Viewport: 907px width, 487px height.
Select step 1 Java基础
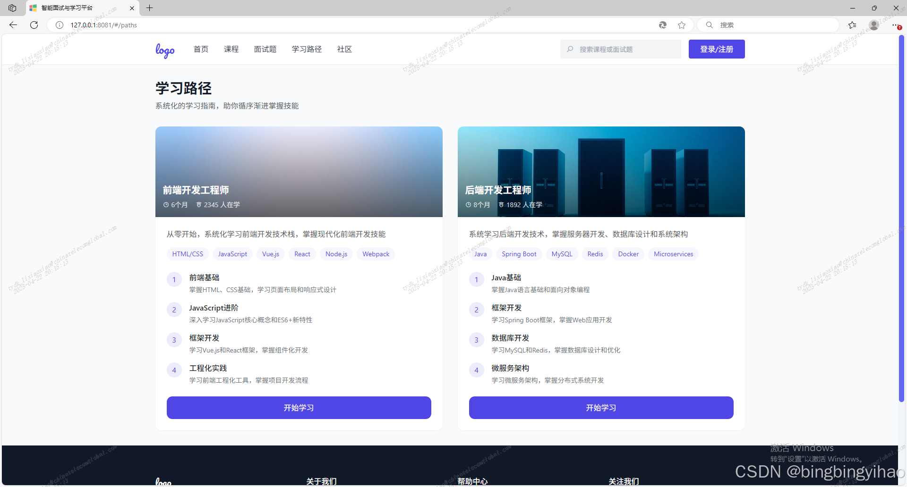601,283
